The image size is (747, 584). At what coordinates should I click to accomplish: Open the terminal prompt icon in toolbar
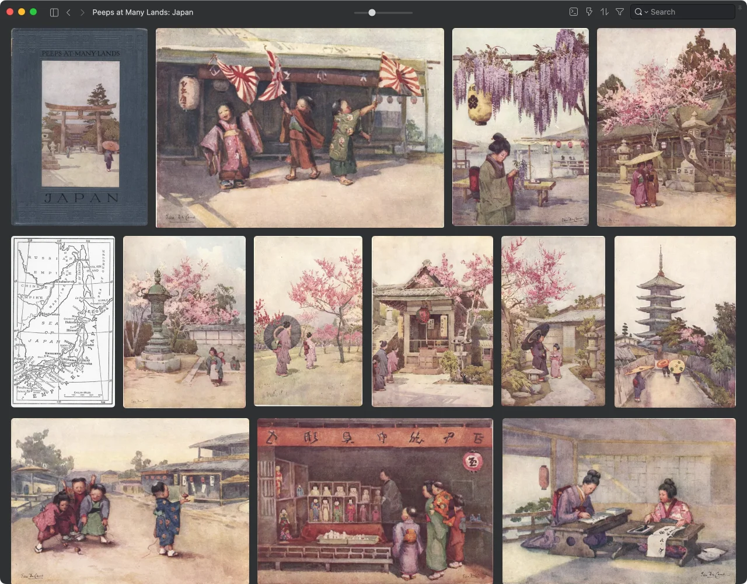click(x=574, y=12)
